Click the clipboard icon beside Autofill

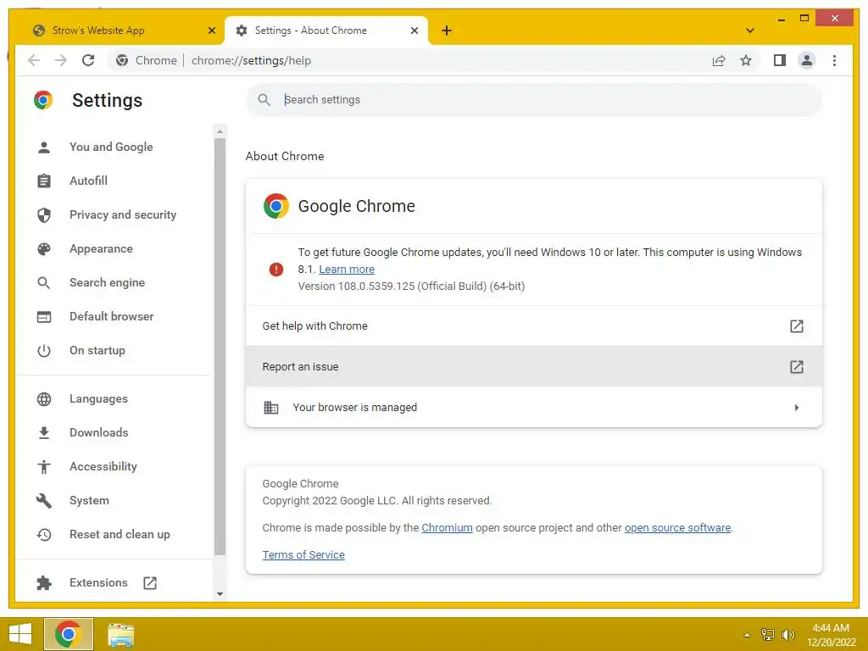click(44, 181)
